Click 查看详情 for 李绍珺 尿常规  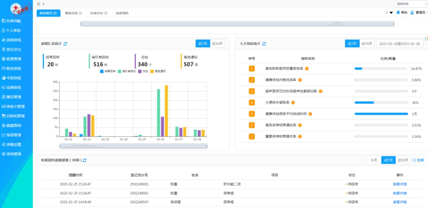(x=399, y=202)
